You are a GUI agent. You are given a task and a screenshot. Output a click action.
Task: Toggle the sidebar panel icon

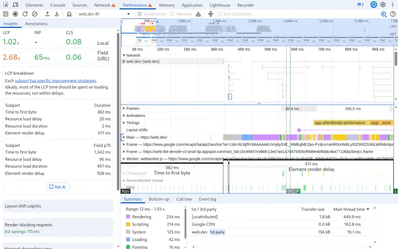tap(5, 14)
